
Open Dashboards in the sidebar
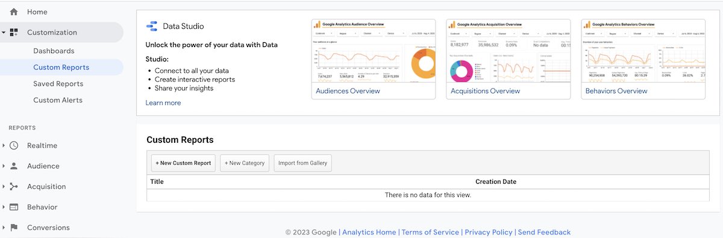pyautogui.click(x=54, y=51)
